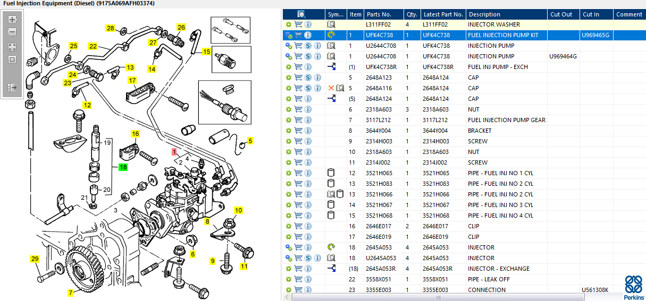Select the FUEL INJECTION PUMP KIT row
The height and width of the screenshot is (301, 646).
[x=464, y=35]
